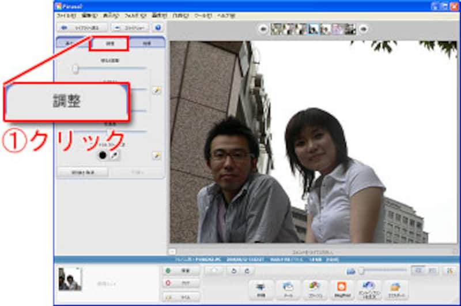Open the 編集 menu
Viewport: 461px width, 306px height.
coord(89,16)
